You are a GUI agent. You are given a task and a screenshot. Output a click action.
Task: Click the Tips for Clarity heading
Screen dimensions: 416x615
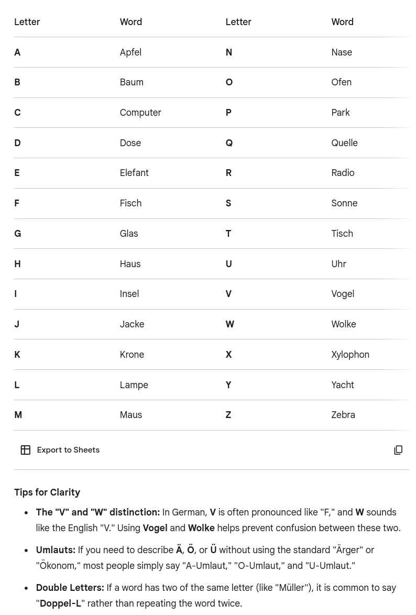(x=47, y=492)
